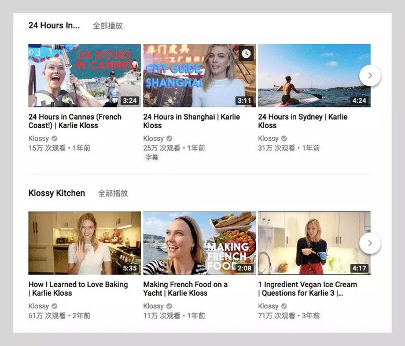The width and height of the screenshot is (405, 346).
Task: Click verified badge under the Cannes video
Action: click(54, 139)
